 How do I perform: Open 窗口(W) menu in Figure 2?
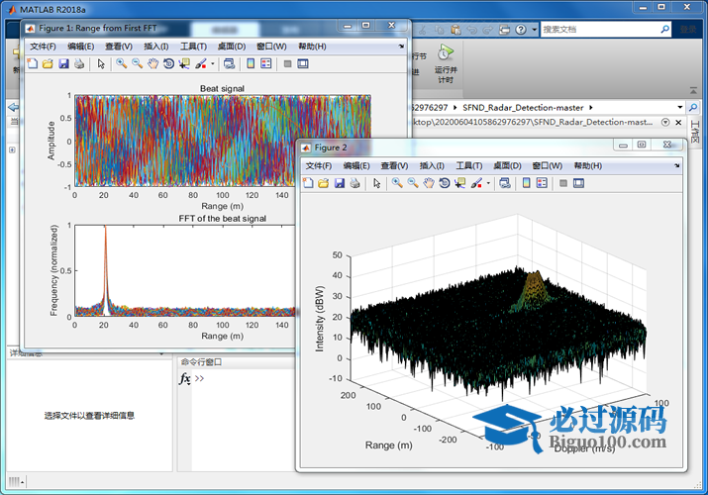click(x=548, y=166)
